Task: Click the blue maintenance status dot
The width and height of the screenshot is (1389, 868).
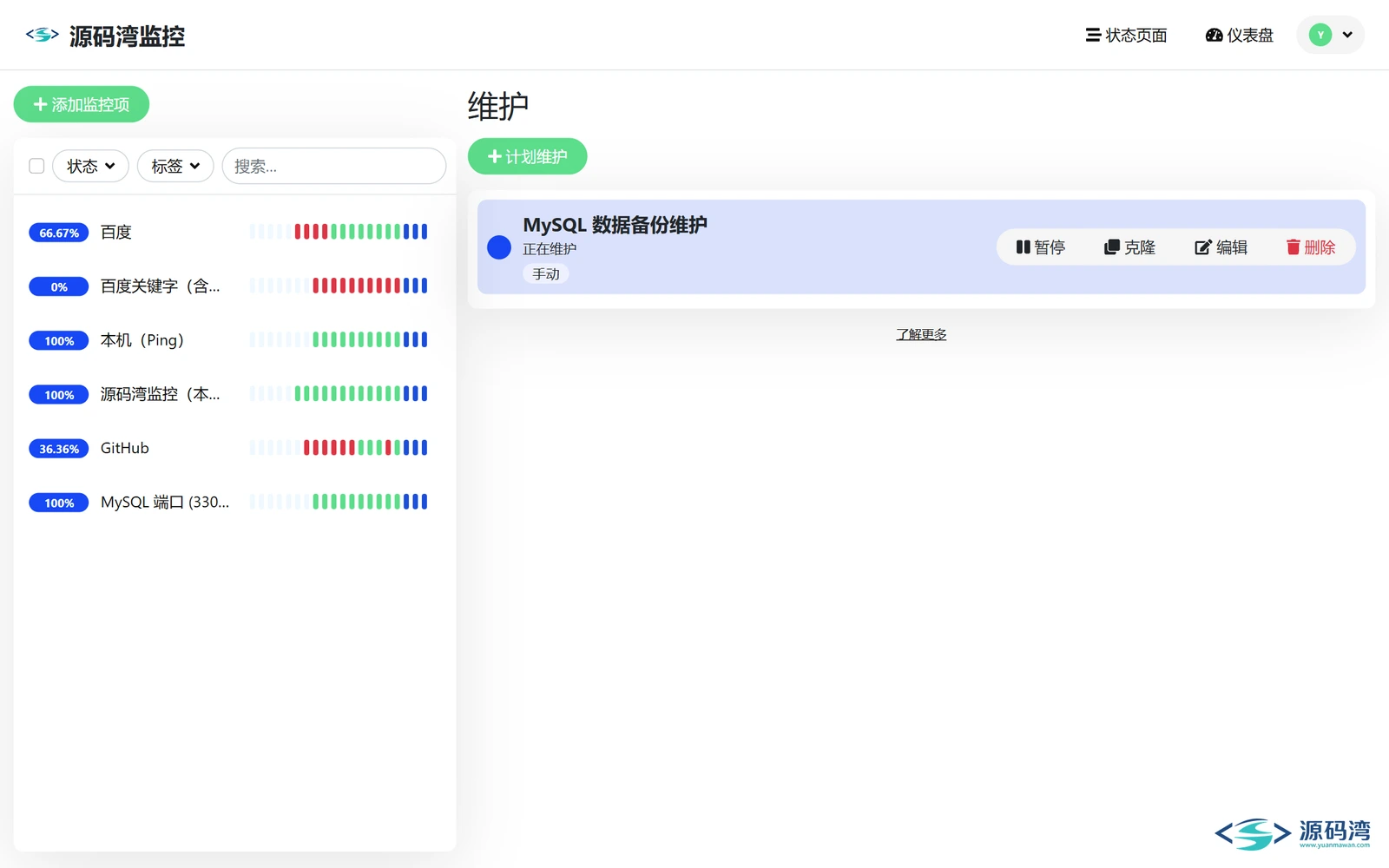Action: coord(499,247)
